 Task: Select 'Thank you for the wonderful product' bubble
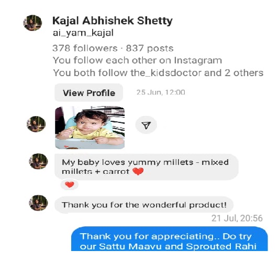[x=144, y=205]
